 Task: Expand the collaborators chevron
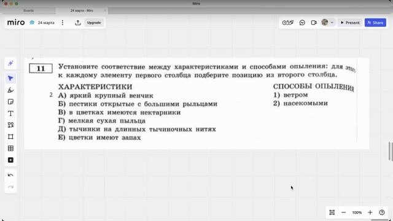332,23
